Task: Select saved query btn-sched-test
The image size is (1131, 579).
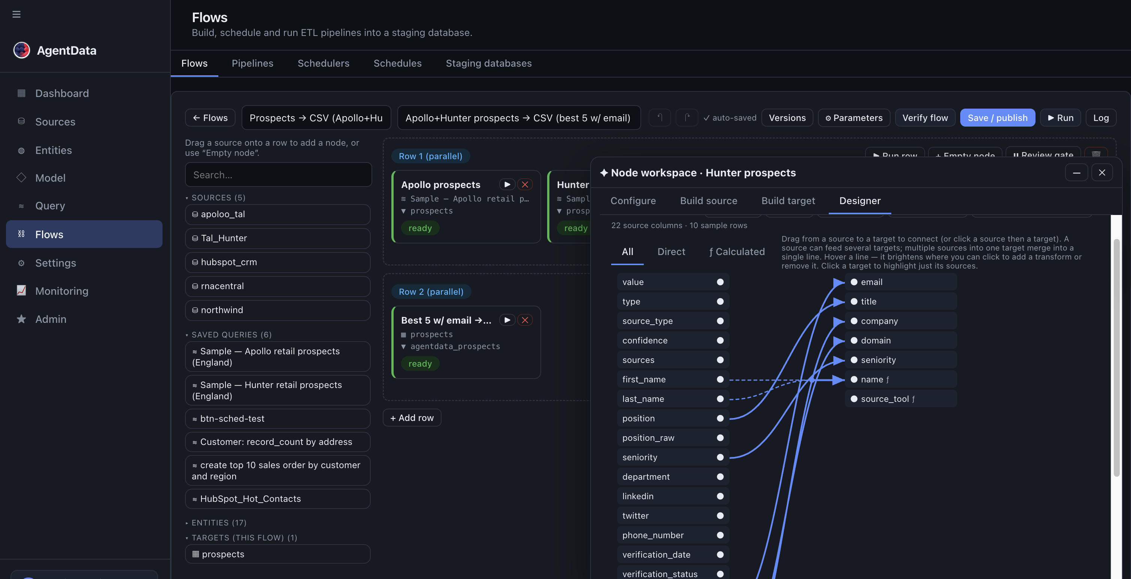Action: click(278, 418)
